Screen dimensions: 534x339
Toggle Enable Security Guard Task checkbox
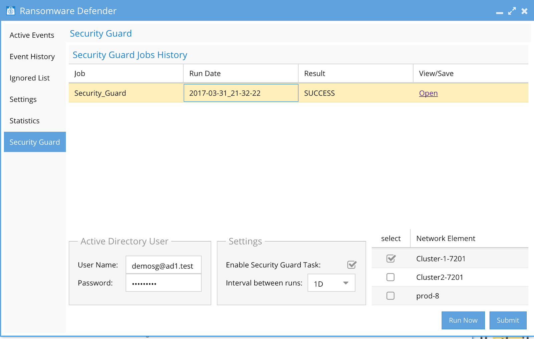click(352, 265)
